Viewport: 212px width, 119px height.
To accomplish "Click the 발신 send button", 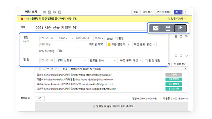I will tap(178, 12).
